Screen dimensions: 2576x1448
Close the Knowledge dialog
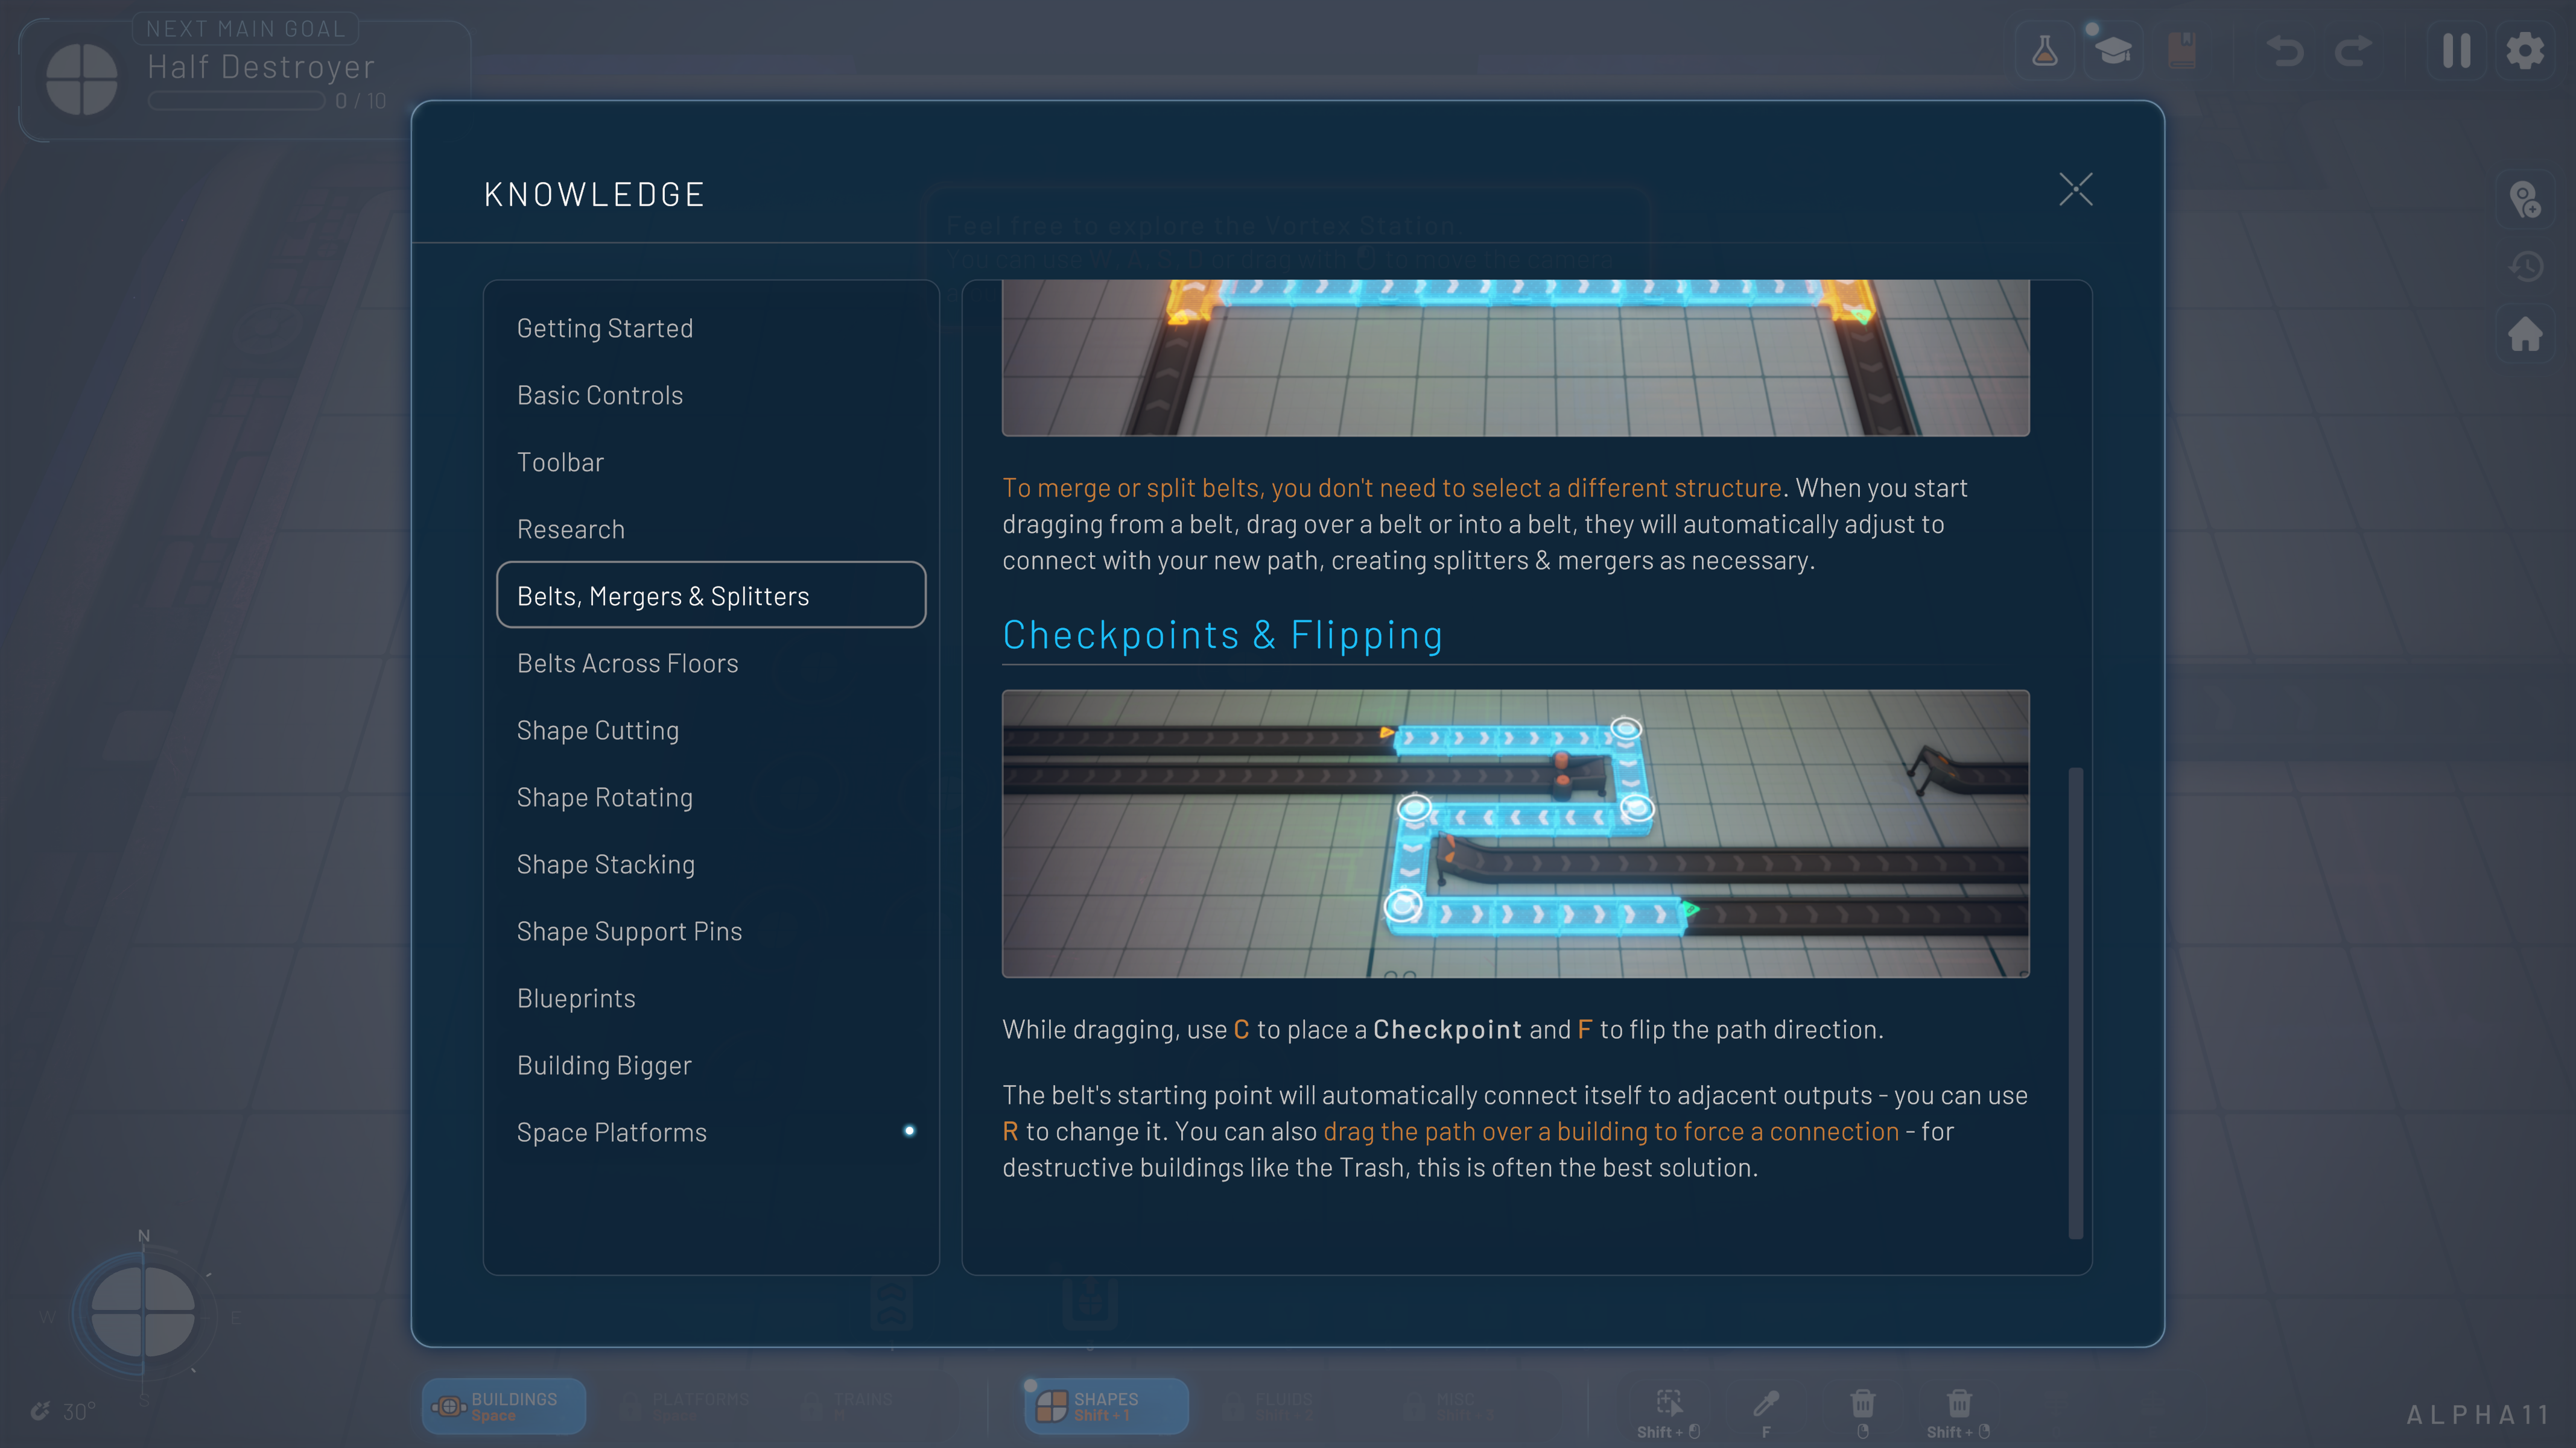pyautogui.click(x=2076, y=189)
